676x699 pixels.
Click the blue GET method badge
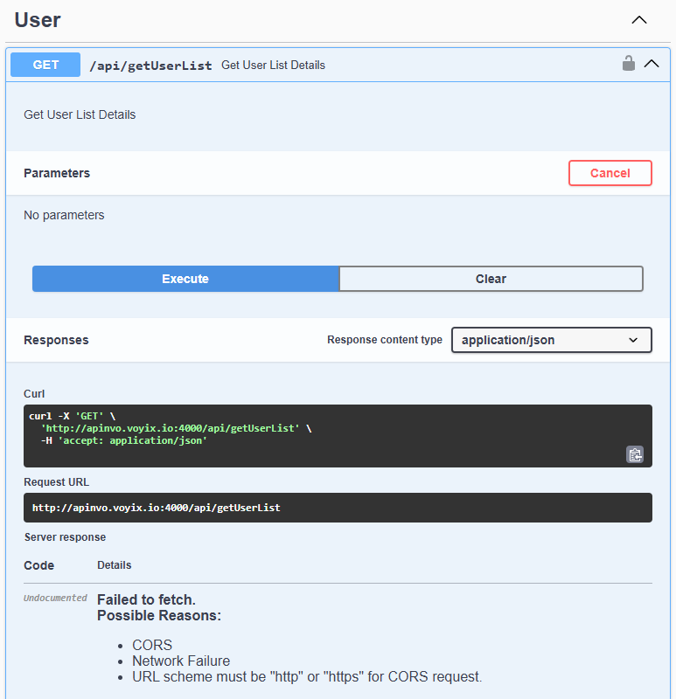click(x=46, y=65)
